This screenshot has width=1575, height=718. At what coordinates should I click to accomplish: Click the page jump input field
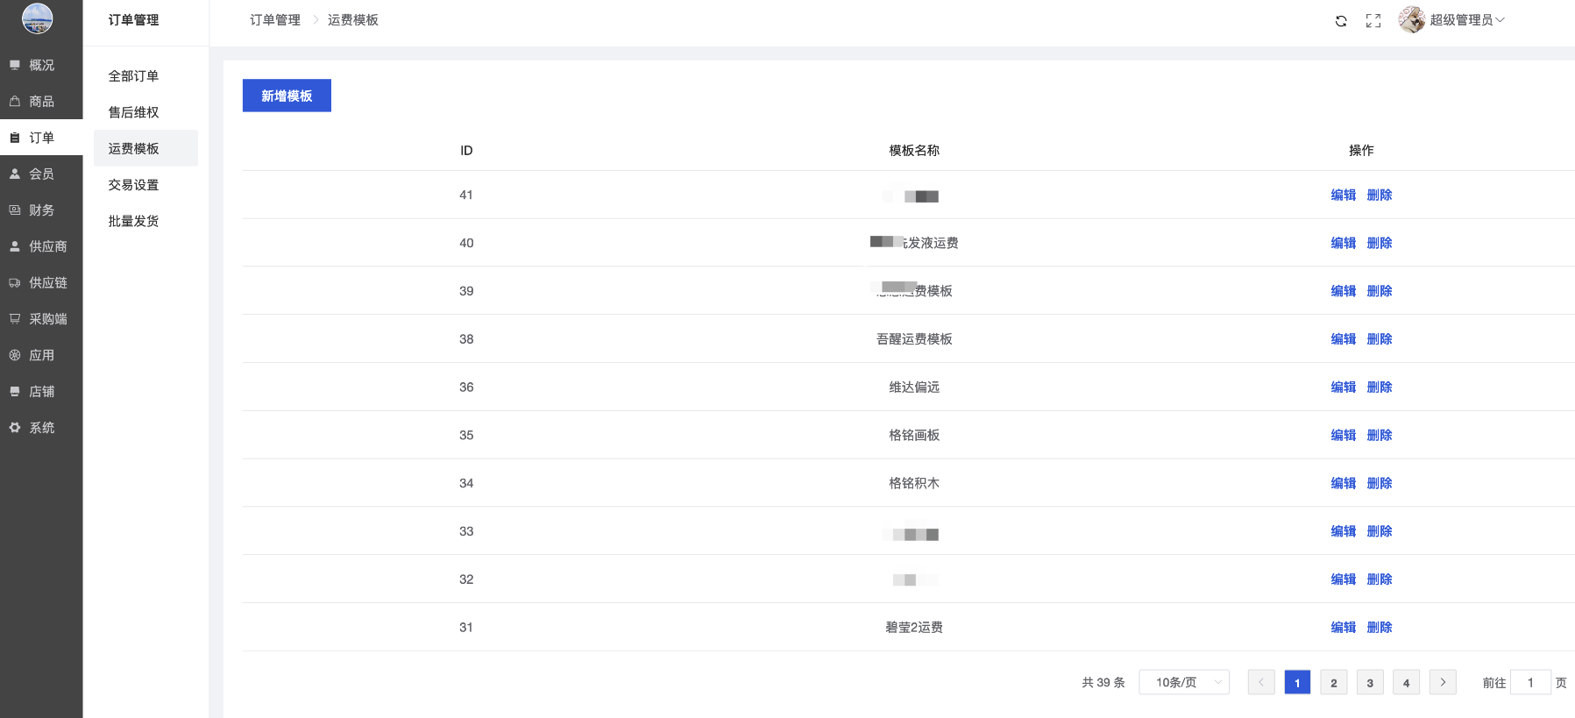tap(1530, 682)
